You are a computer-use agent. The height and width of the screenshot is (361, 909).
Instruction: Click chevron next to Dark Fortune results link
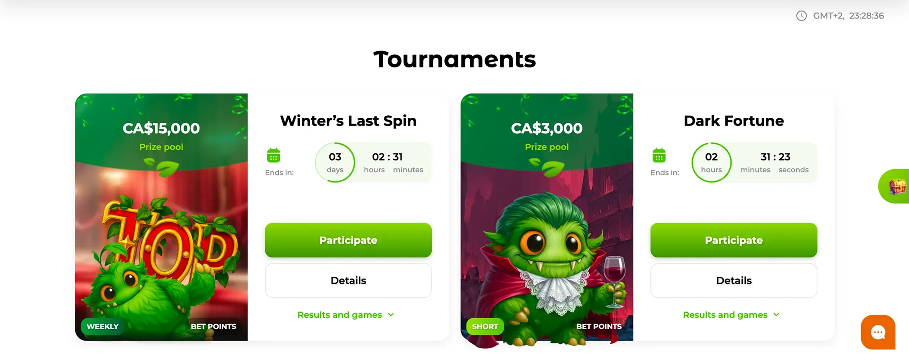click(x=776, y=315)
